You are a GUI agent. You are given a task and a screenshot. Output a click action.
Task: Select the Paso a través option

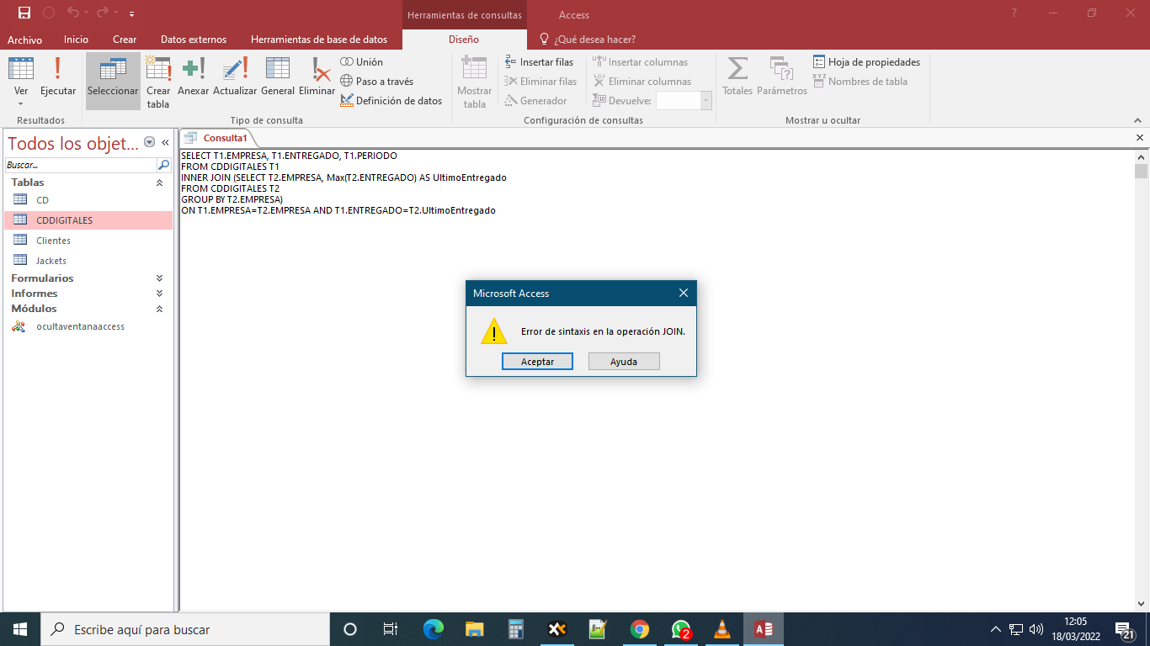(377, 82)
